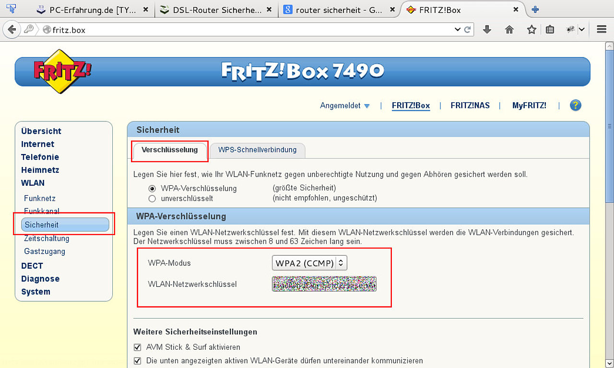Close the FRITZ!Box browser tab

click(x=516, y=10)
